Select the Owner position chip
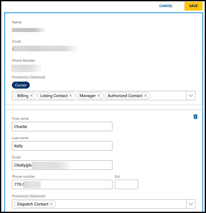This screenshot has height=213, width=206. pos(21,85)
